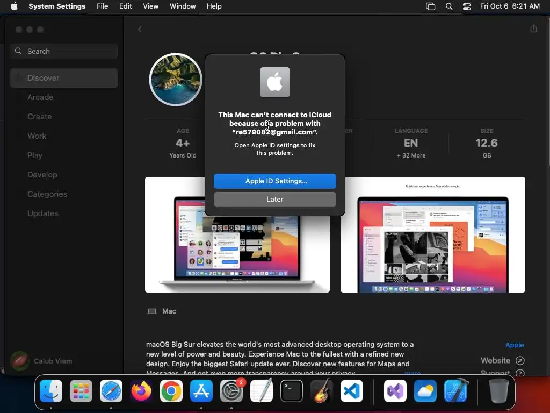
Task: Open the View menu
Action: 150,6
